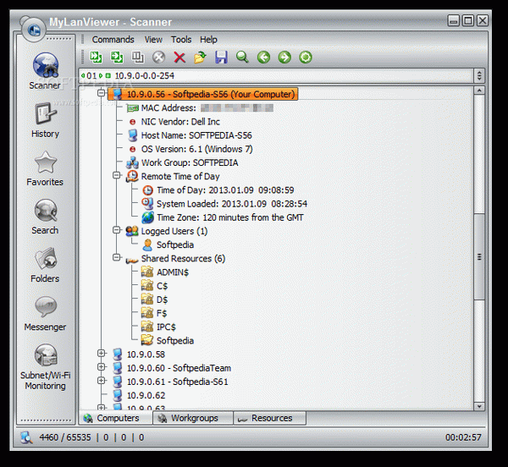Click the blue floppy save icon
508x467 pixels.
tap(221, 58)
